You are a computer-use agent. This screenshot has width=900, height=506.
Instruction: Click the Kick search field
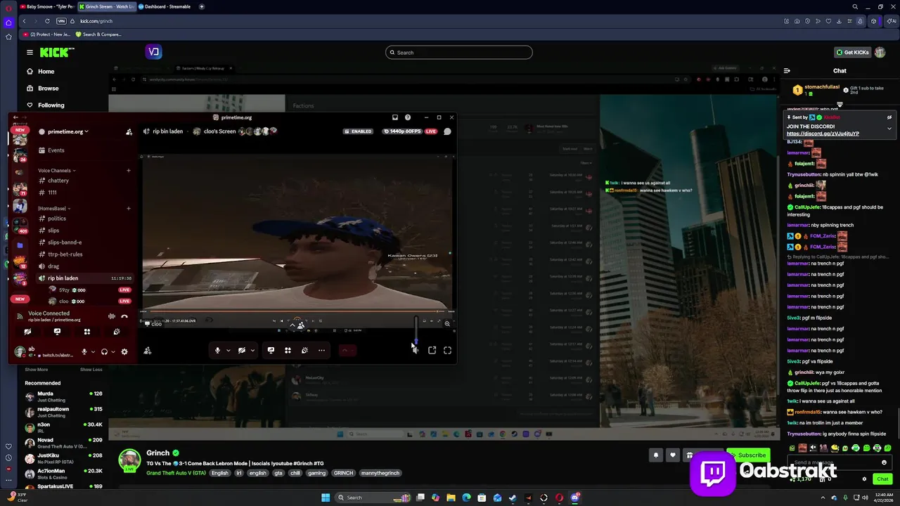pyautogui.click(x=458, y=53)
